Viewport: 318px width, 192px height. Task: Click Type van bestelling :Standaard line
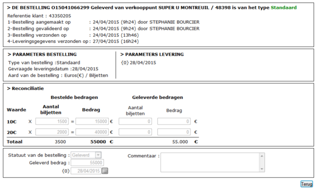44,63
